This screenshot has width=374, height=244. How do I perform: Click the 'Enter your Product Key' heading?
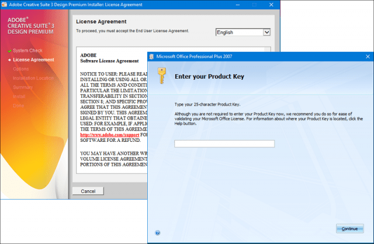[x=209, y=76]
